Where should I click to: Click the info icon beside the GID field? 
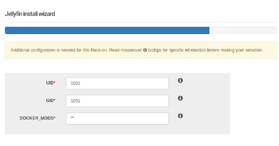point(180,98)
